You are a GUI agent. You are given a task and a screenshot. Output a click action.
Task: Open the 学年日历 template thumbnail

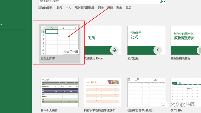[186, 92]
